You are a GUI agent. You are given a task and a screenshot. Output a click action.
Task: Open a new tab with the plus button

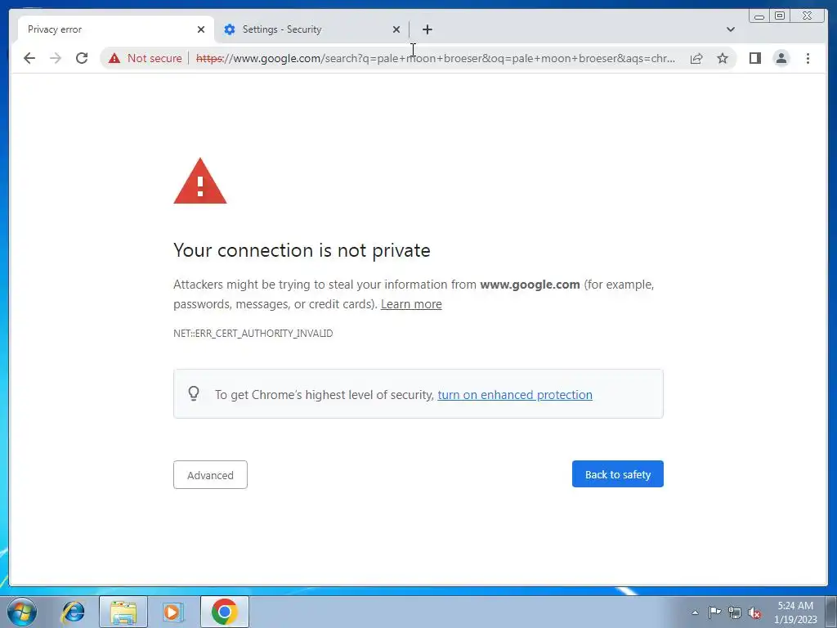(x=427, y=29)
